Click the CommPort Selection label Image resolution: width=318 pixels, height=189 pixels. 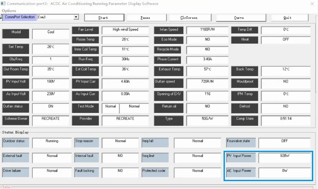[20, 17]
